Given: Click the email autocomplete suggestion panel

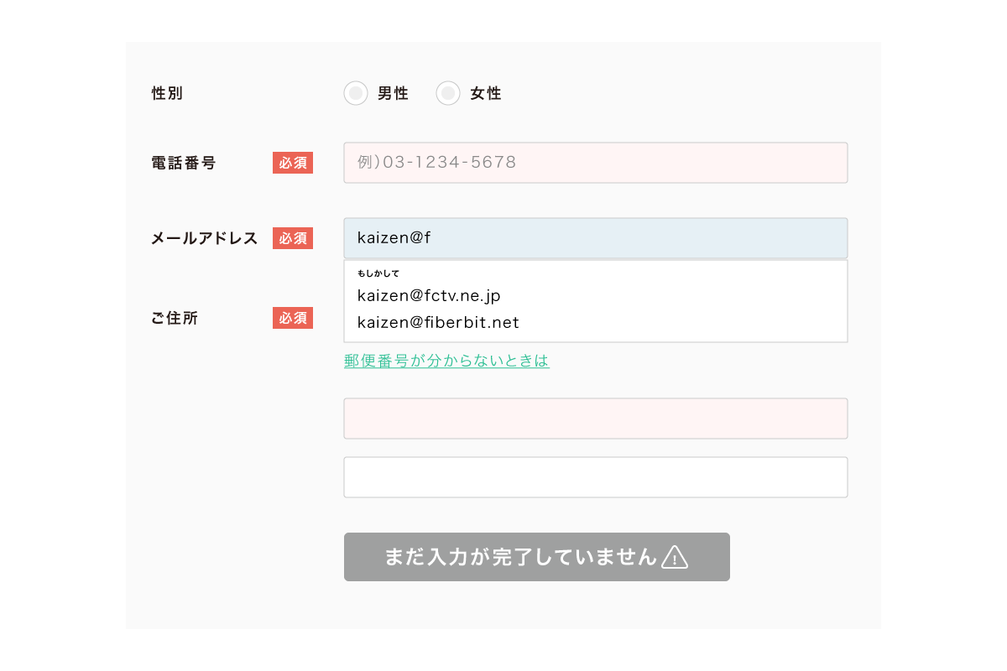Looking at the screenshot, I should (595, 300).
